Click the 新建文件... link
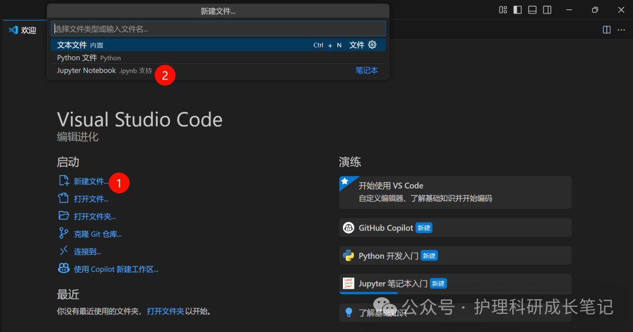 click(x=91, y=182)
